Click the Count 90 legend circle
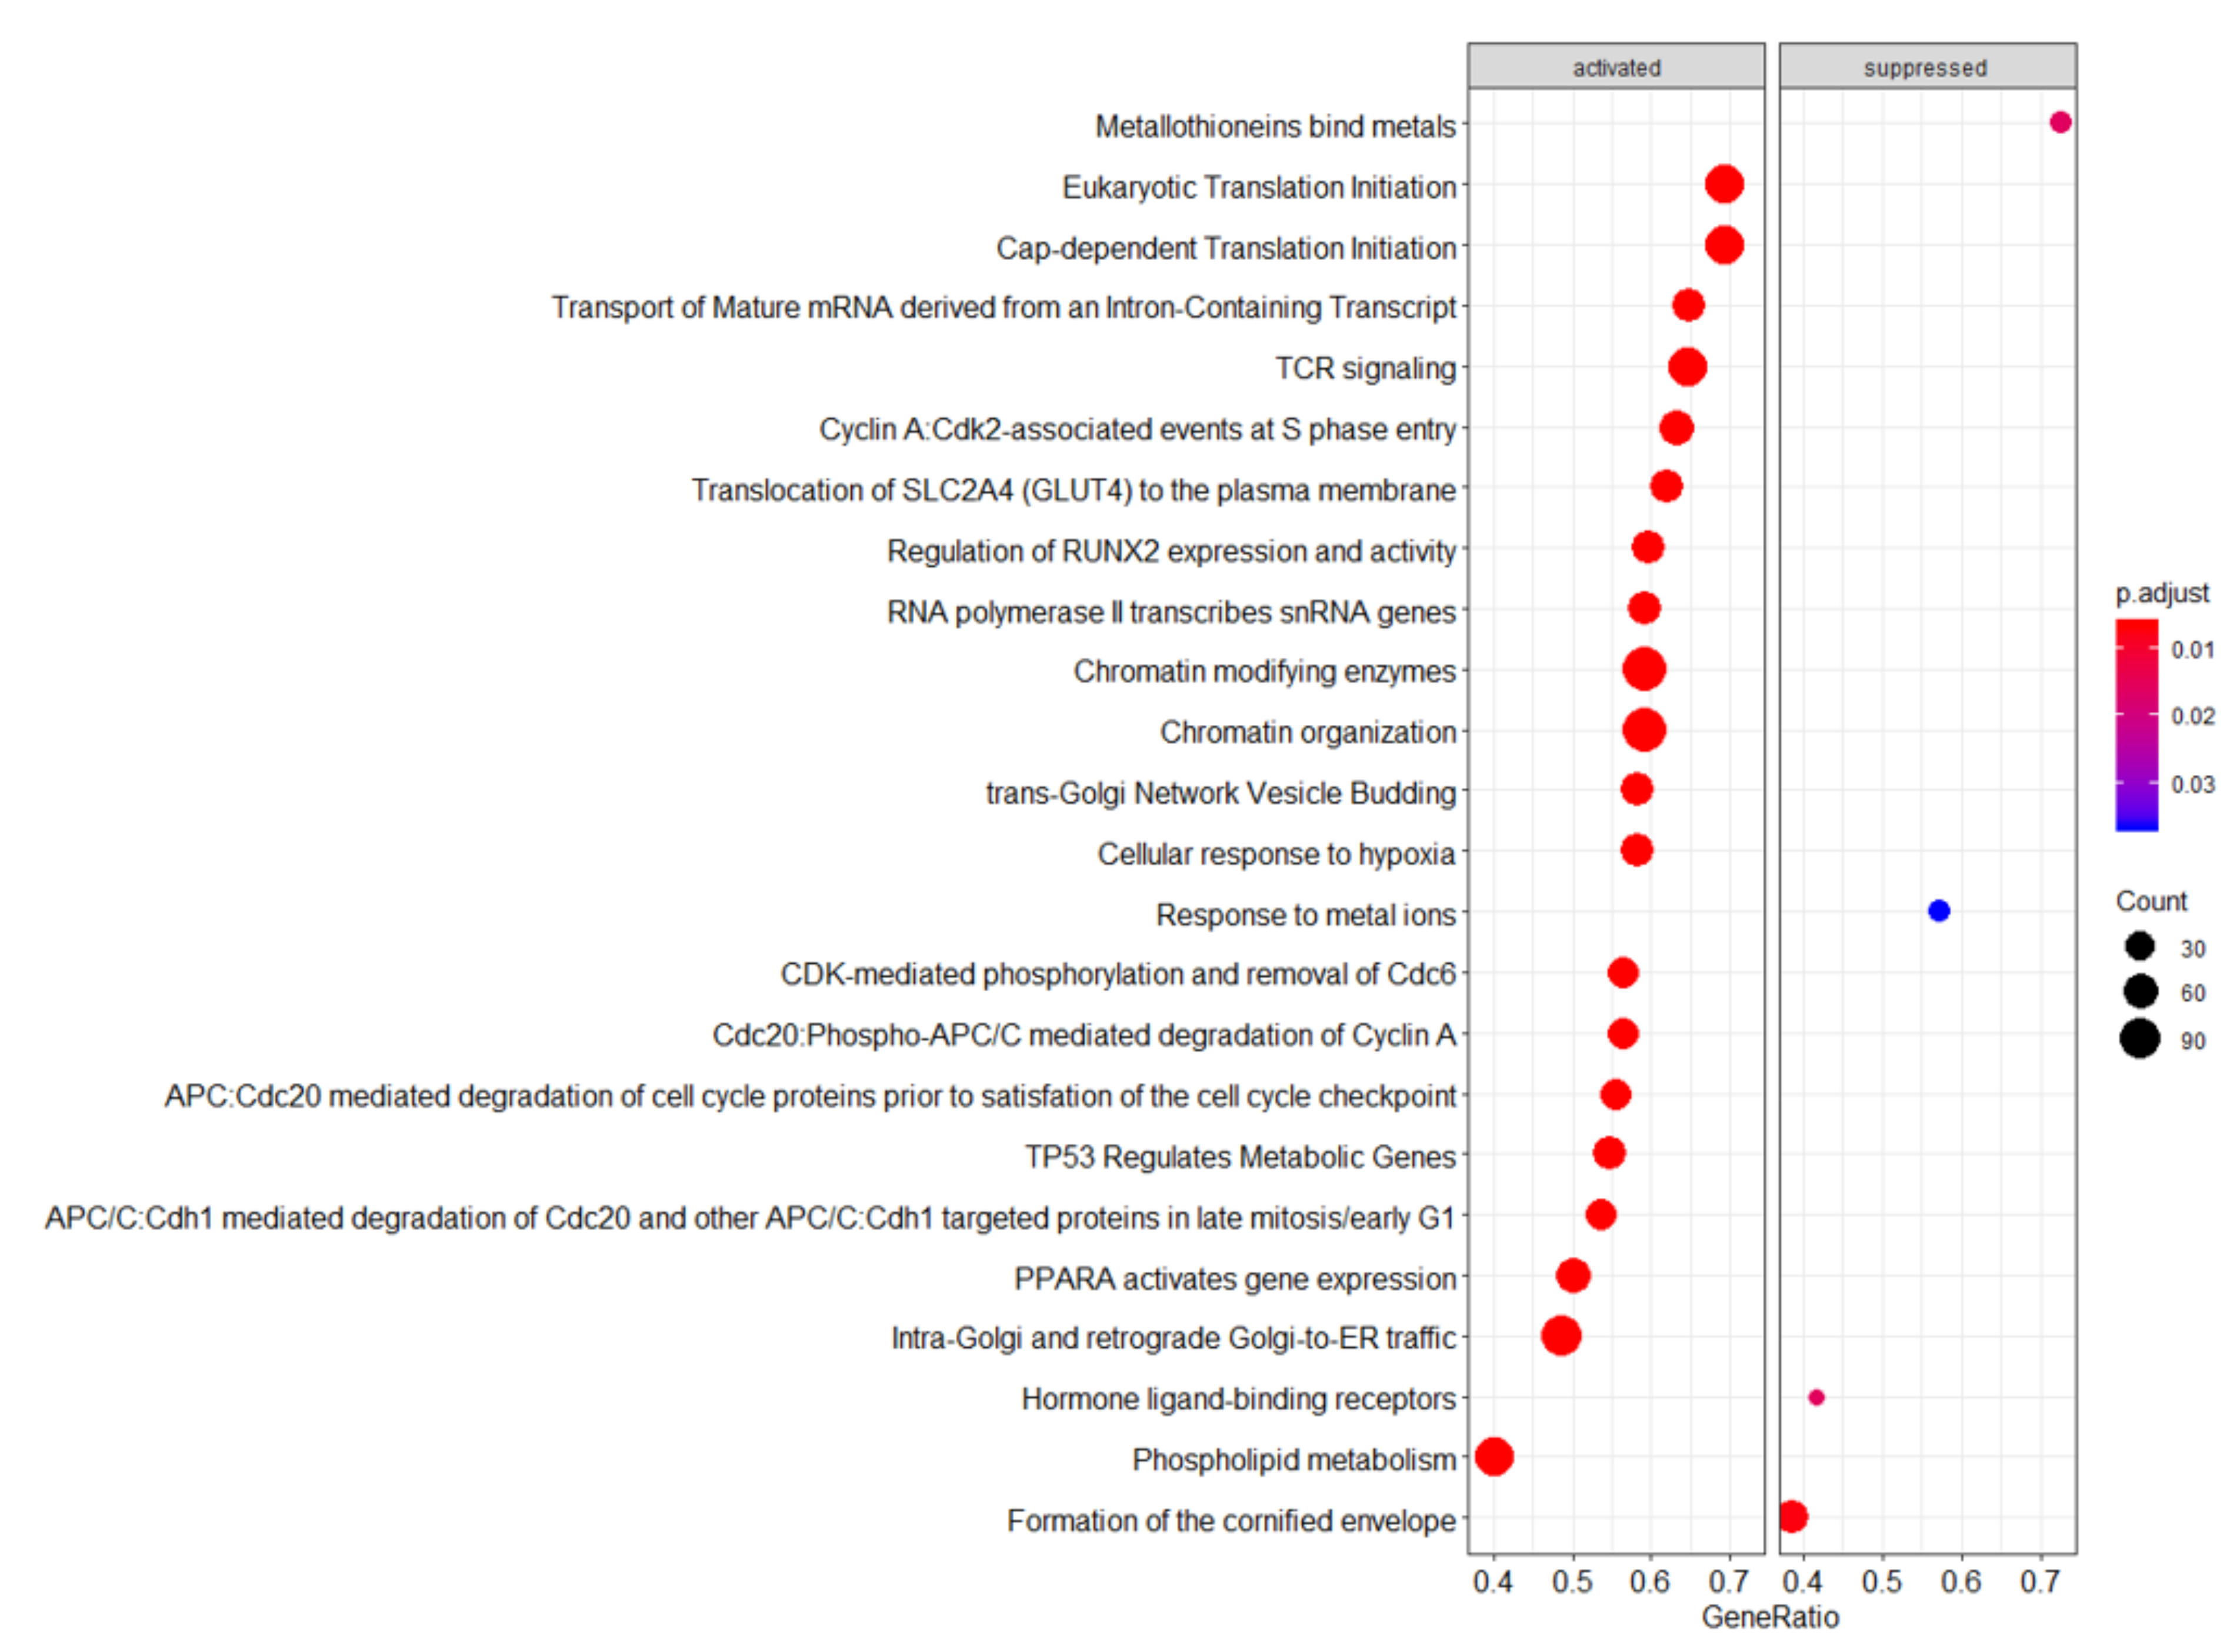The height and width of the screenshot is (1652, 2240). click(x=2140, y=1039)
